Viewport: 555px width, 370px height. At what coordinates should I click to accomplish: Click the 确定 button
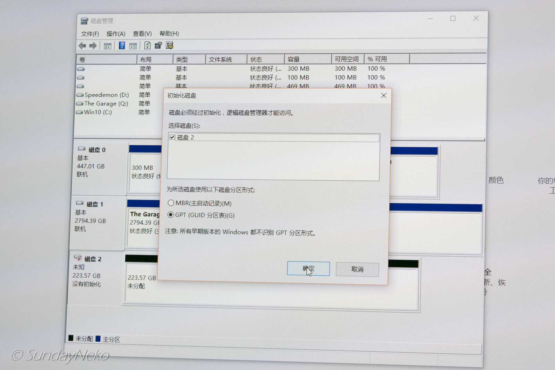pyautogui.click(x=308, y=269)
